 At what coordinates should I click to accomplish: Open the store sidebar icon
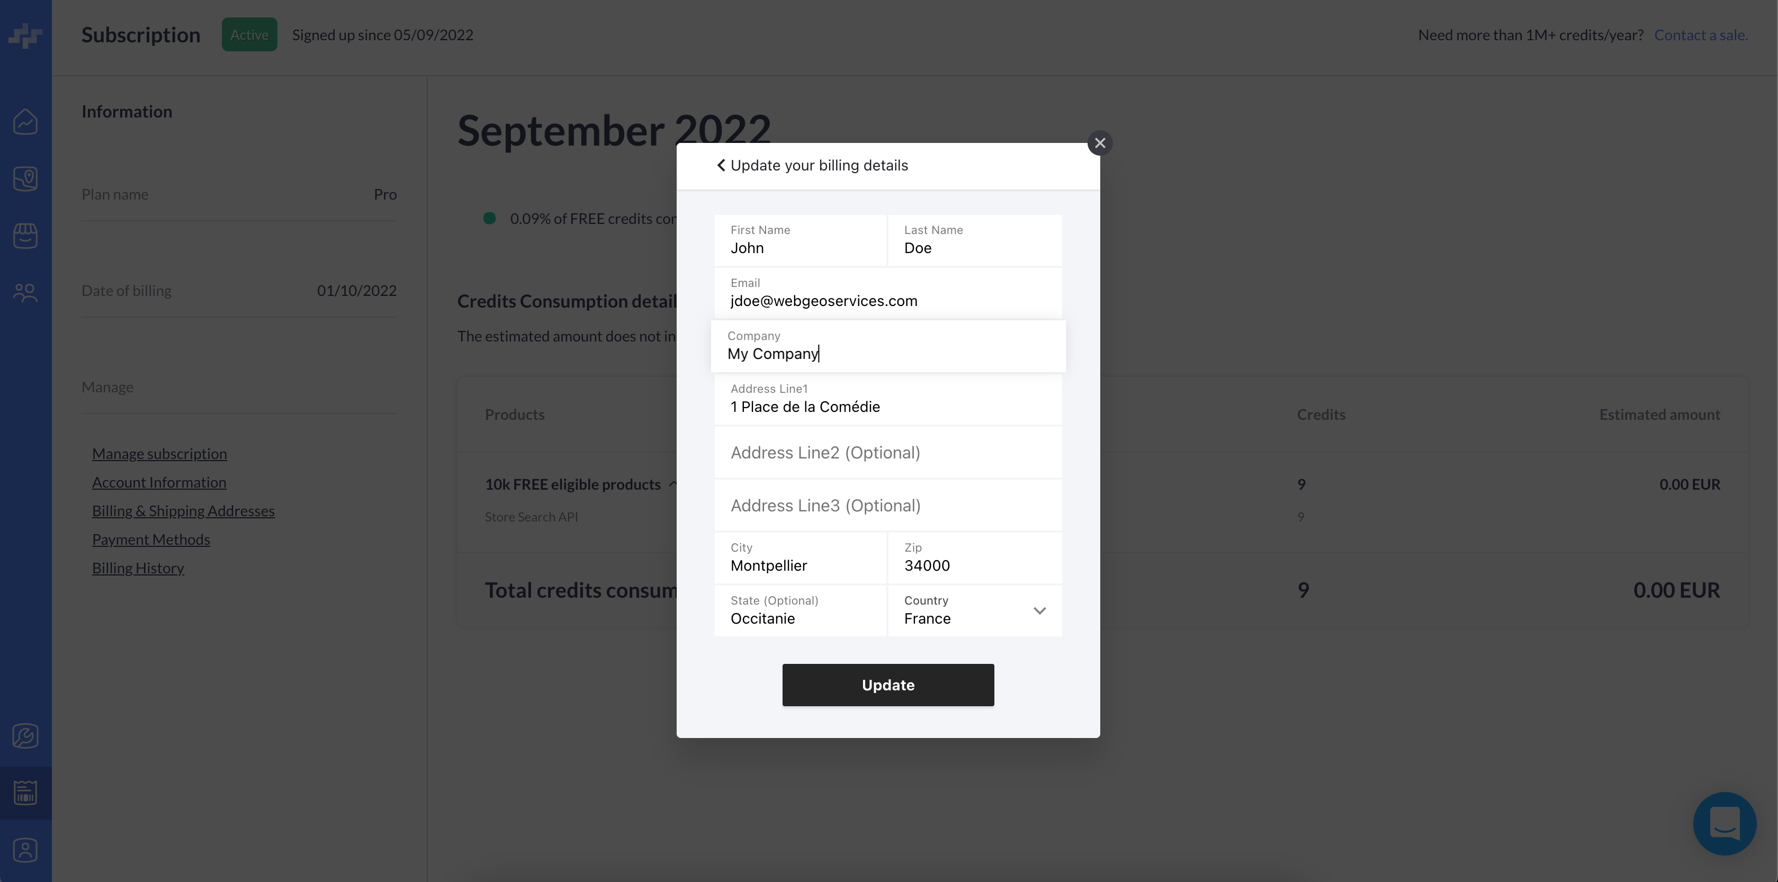25,236
